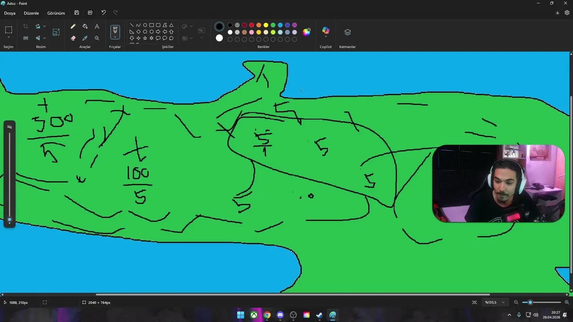Pick the yellow color swatch
Screen dimensions: 573x322
pyautogui.click(x=266, y=25)
